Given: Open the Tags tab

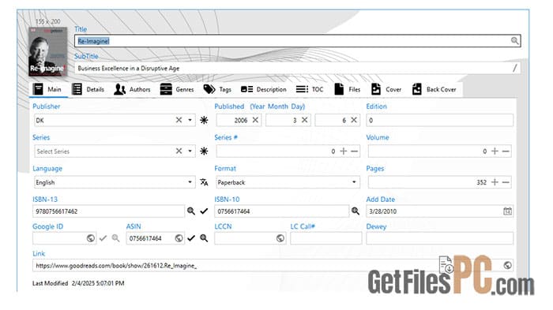Looking at the screenshot, I should (x=217, y=89).
